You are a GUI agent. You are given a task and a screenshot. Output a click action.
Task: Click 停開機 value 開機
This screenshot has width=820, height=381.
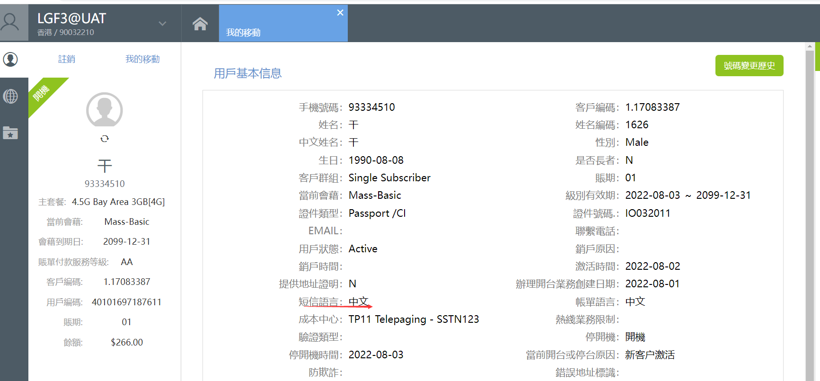click(635, 337)
